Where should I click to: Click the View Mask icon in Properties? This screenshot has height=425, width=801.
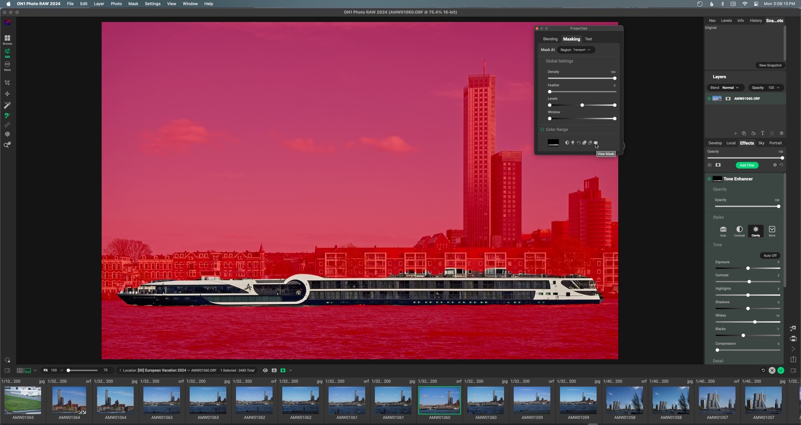tap(596, 143)
